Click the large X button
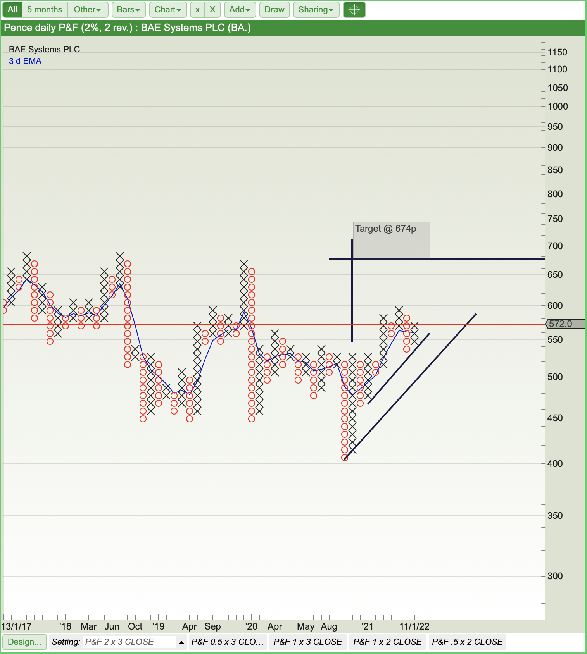The height and width of the screenshot is (654, 587). pos(212,10)
